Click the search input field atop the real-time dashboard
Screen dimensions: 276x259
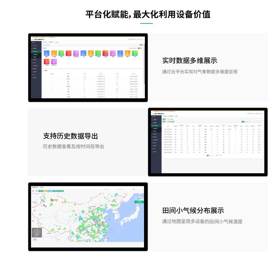tap(49, 45)
